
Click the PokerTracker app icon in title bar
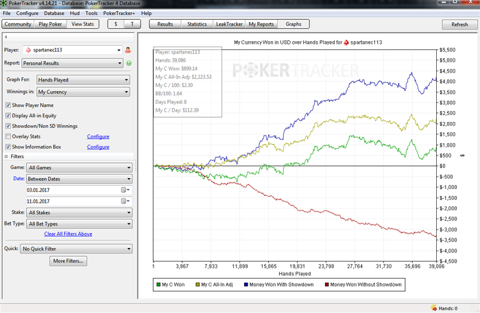[x=3, y=3]
